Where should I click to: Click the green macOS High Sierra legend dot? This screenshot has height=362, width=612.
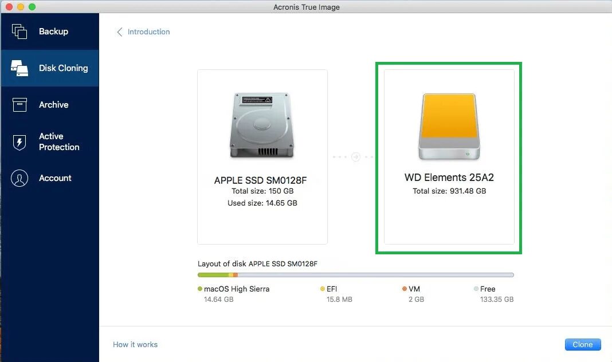pos(200,289)
